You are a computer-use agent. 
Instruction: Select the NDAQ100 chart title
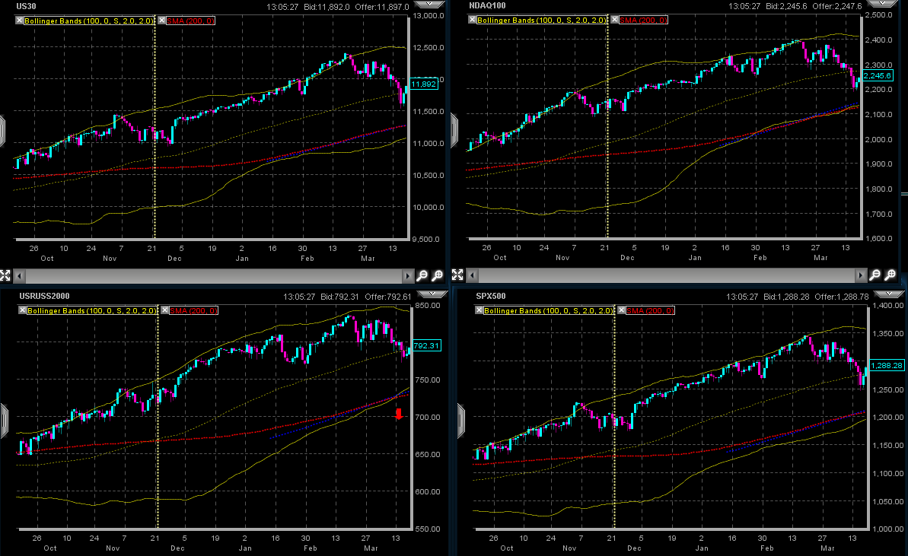[x=487, y=6]
